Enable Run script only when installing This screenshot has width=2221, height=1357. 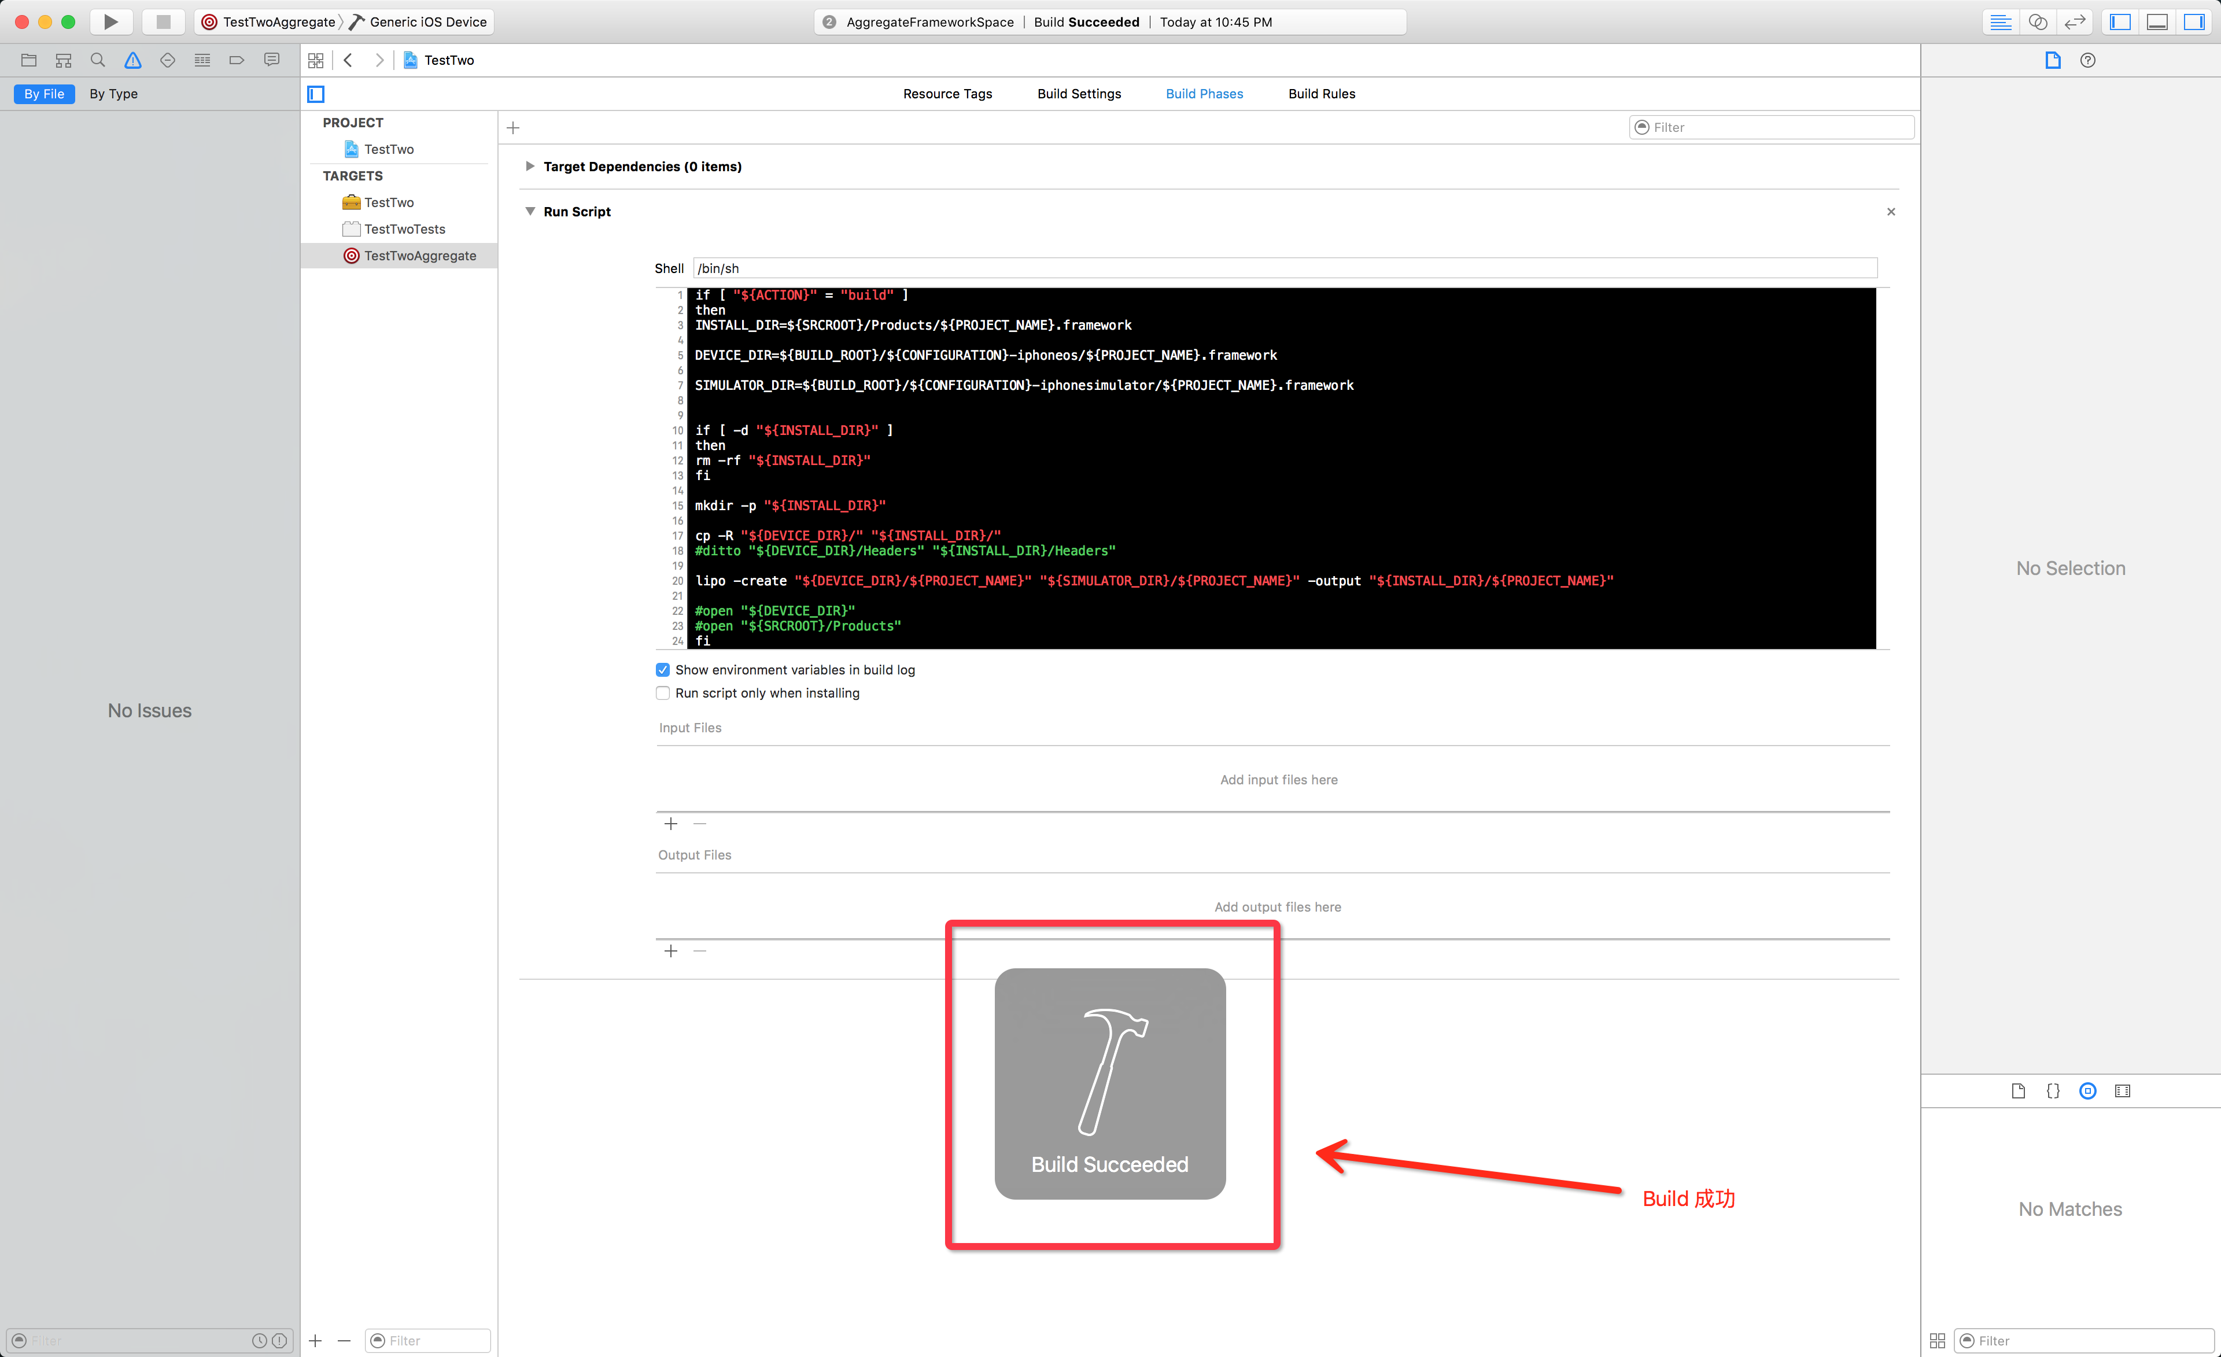(x=662, y=694)
